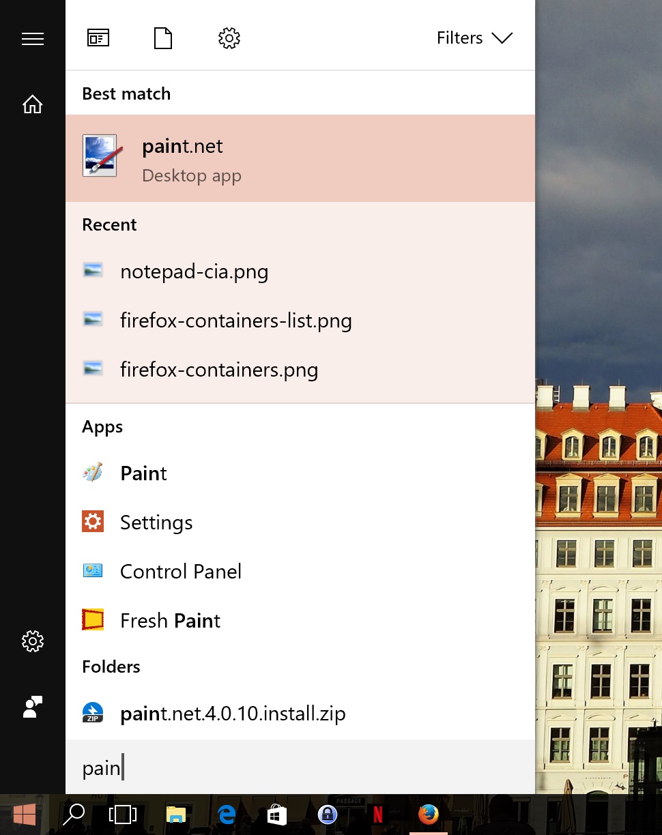Click the Control Panel icon
This screenshot has height=835, width=662.
coord(93,570)
